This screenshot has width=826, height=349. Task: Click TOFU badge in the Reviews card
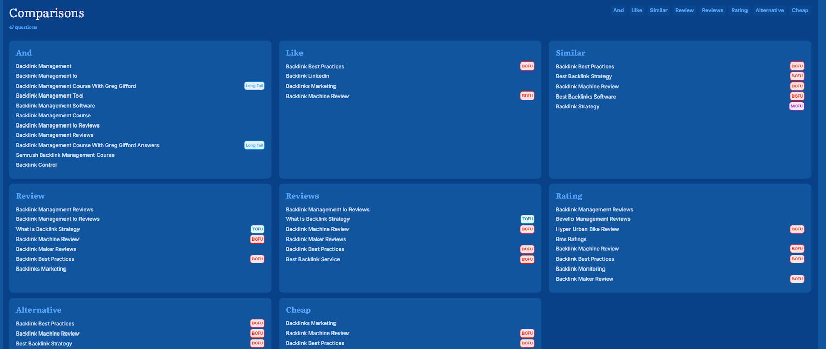[x=527, y=219]
